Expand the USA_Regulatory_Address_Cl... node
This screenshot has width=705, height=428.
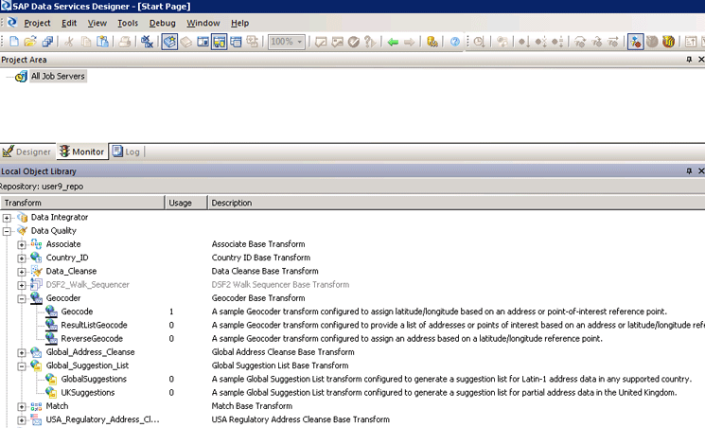coord(22,420)
